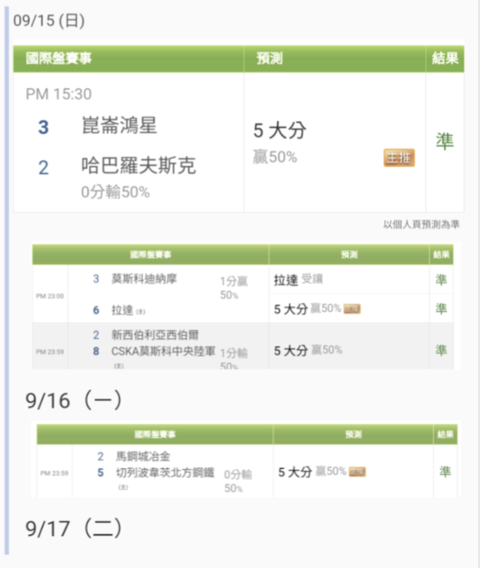Open the 哈巴羅夫斯克 team link

click(138, 165)
